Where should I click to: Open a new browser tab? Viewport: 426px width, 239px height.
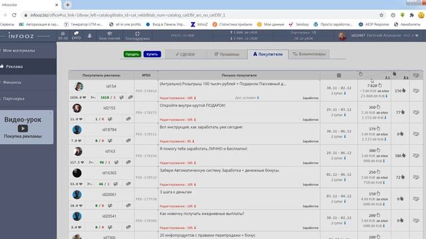click(68, 5)
